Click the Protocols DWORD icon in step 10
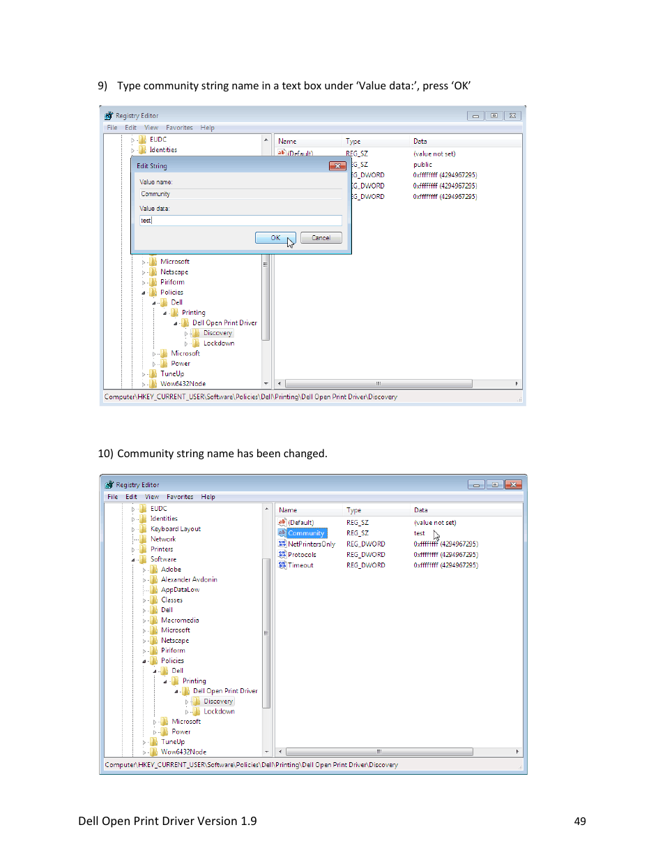Screen dimensions: 665x862 [282, 555]
